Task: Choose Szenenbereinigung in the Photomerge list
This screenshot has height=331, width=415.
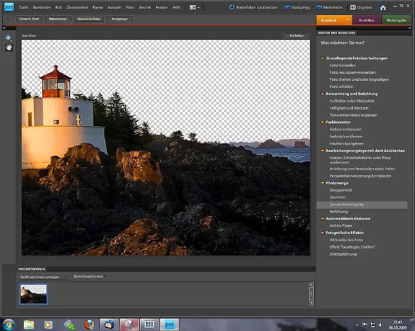Action: [x=346, y=205]
